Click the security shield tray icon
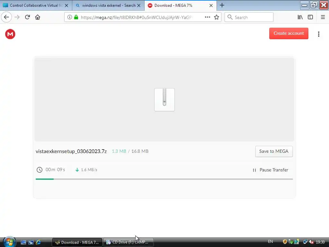Viewport: 329px width, 247px height. pos(285,242)
